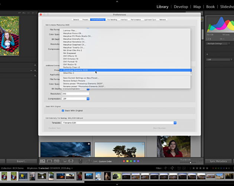234x186 pixels.
Task: Switch to the Book module
Action: [211, 7]
